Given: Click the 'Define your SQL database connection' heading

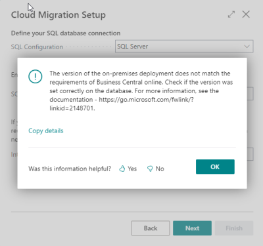Looking at the screenshot, I should [x=66, y=33].
